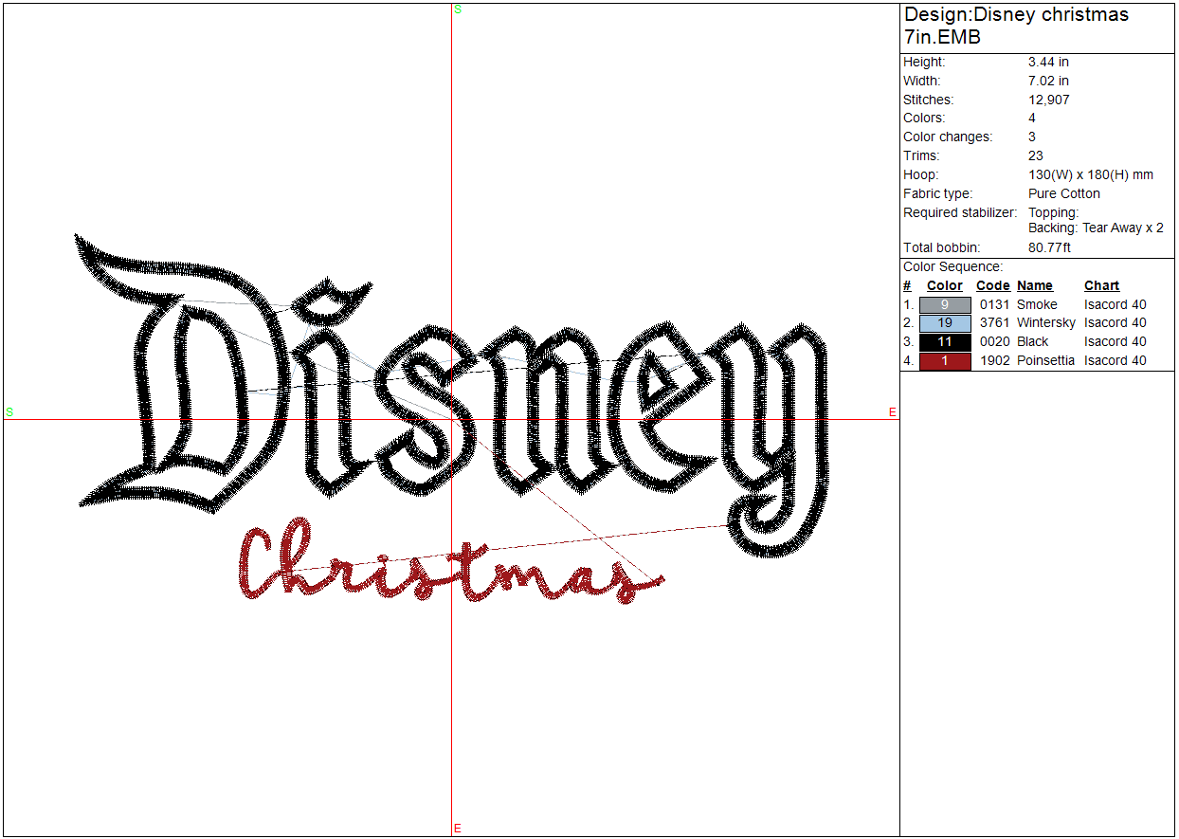The image size is (1179, 839).
Task: Select the hoop size 130(W) x 180(H) mm
Action: pos(1090,175)
